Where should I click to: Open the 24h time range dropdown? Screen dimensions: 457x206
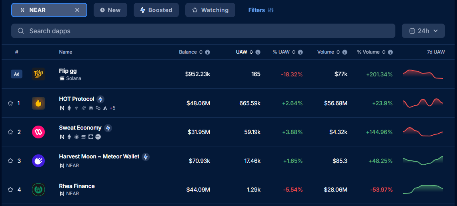click(423, 31)
